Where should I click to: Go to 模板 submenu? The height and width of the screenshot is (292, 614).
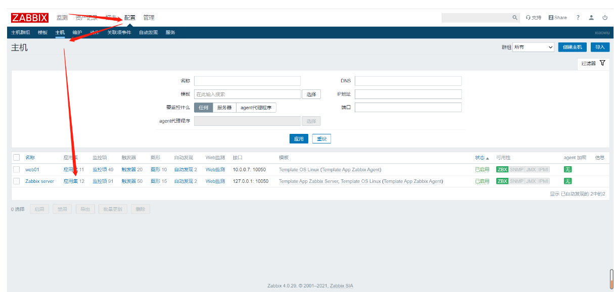pos(43,32)
